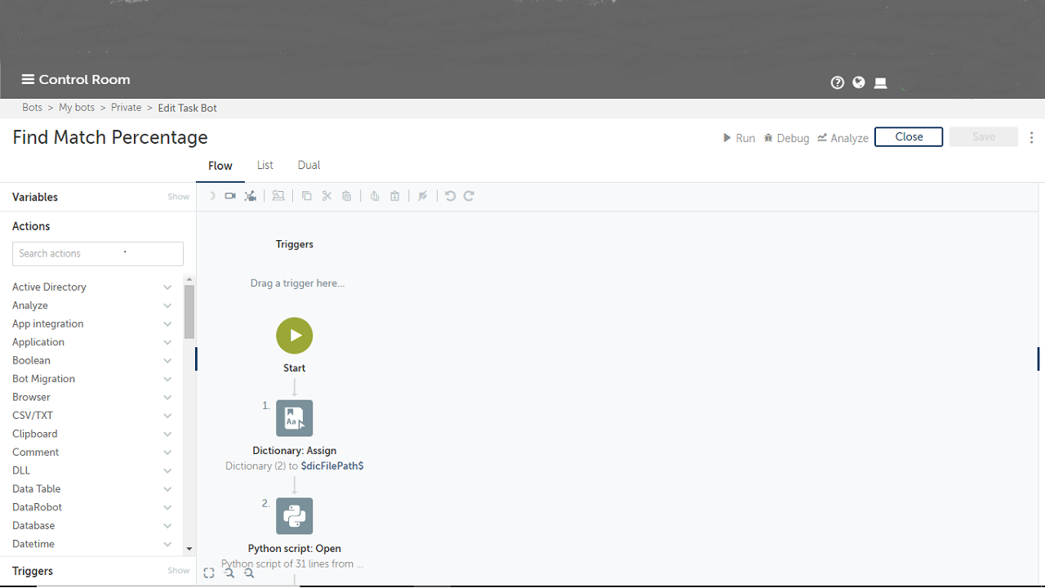Viewport: 1045px width, 588px height.
Task: Run the Find Match Percentage bot
Action: [x=739, y=138]
